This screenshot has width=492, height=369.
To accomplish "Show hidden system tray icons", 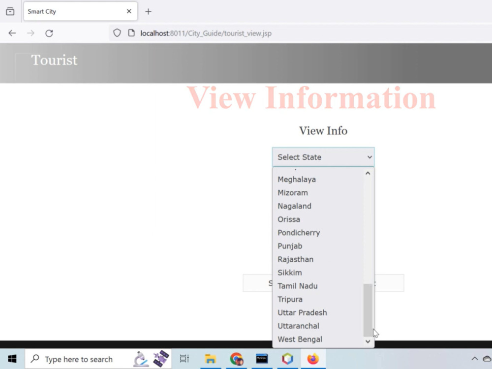I will pos(475,358).
